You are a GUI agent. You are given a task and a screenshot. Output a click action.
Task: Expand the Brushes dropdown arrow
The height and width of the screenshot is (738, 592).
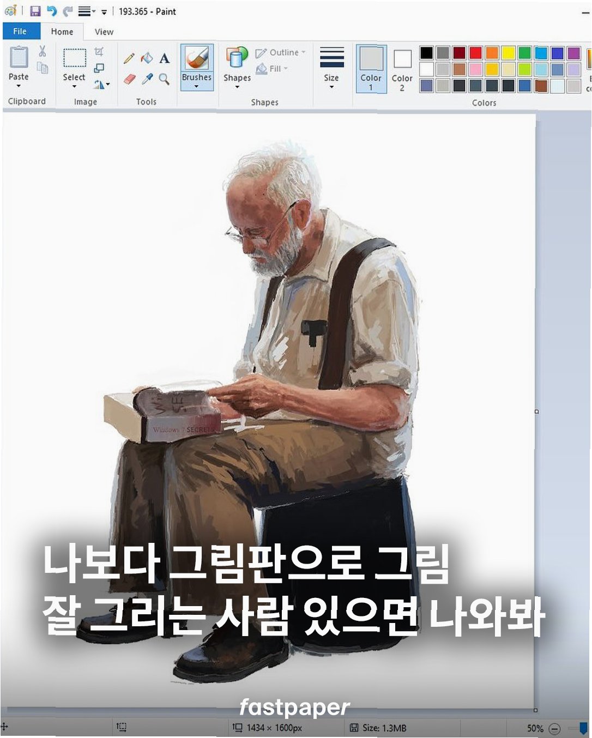pos(196,87)
